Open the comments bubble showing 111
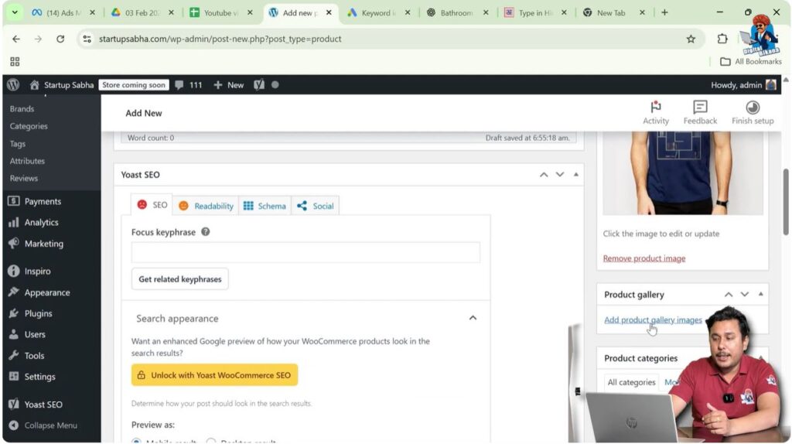Viewport: 792px width, 444px height. tap(189, 85)
